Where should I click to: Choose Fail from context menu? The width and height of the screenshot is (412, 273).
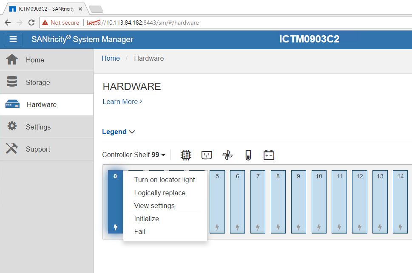139,231
